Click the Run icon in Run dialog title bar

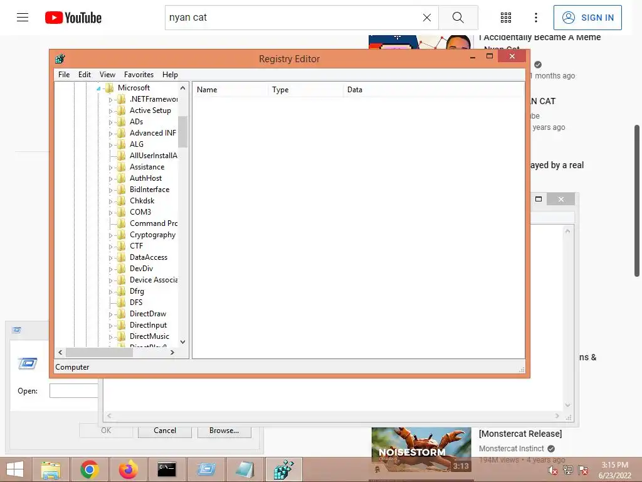tap(16, 330)
